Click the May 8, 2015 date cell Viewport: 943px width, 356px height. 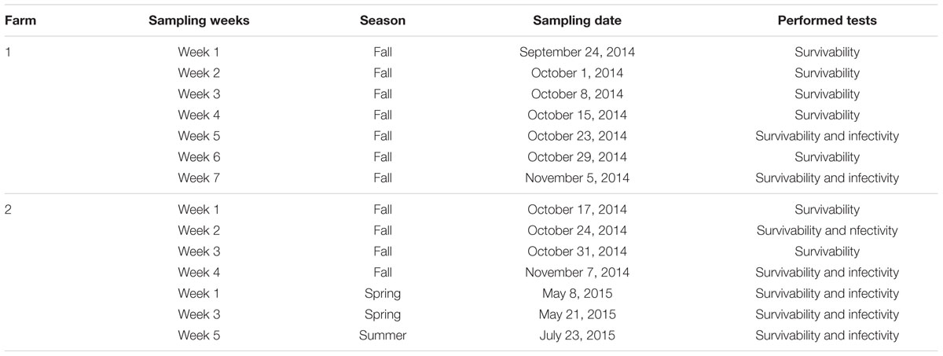pyautogui.click(x=577, y=293)
